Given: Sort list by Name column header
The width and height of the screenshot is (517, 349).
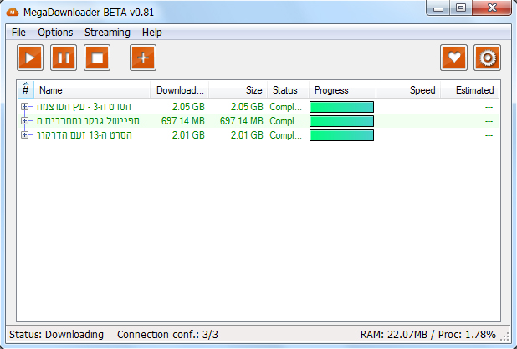Looking at the screenshot, I should click(x=92, y=90).
